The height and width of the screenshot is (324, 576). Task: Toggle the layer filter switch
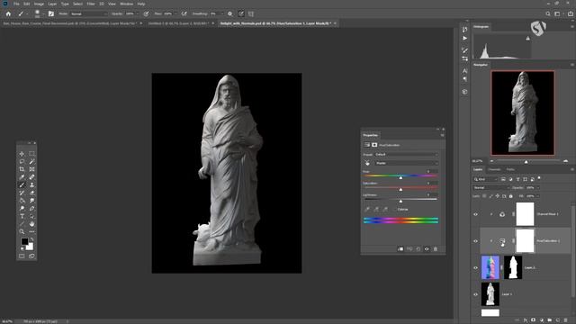pos(539,178)
